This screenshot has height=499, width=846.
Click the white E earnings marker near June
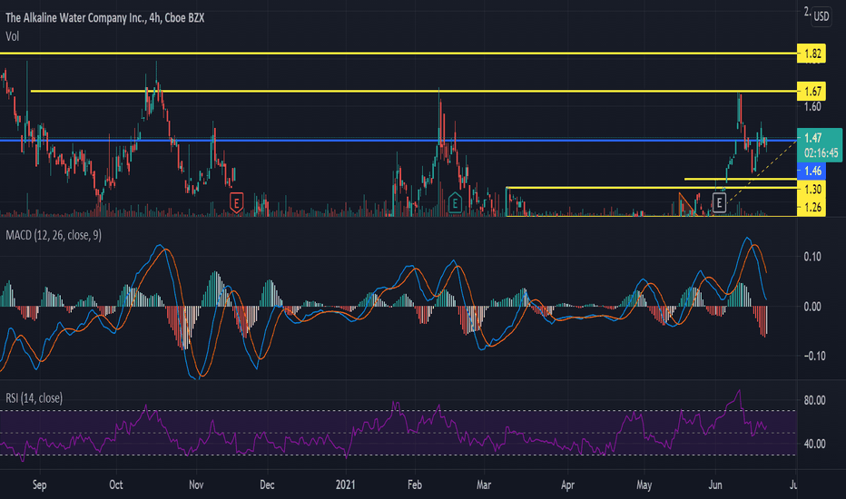[719, 203]
